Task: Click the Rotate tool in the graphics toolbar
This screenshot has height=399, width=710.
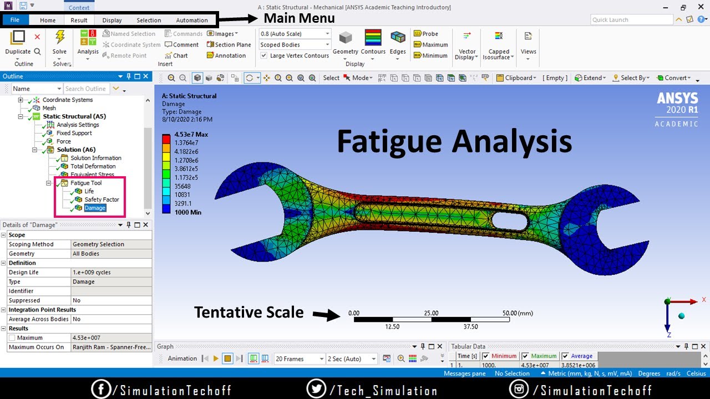Action: tap(249, 78)
